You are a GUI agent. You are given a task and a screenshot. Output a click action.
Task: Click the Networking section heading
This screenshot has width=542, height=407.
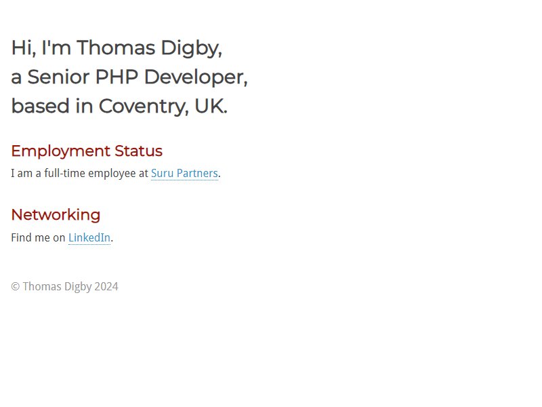(x=56, y=215)
